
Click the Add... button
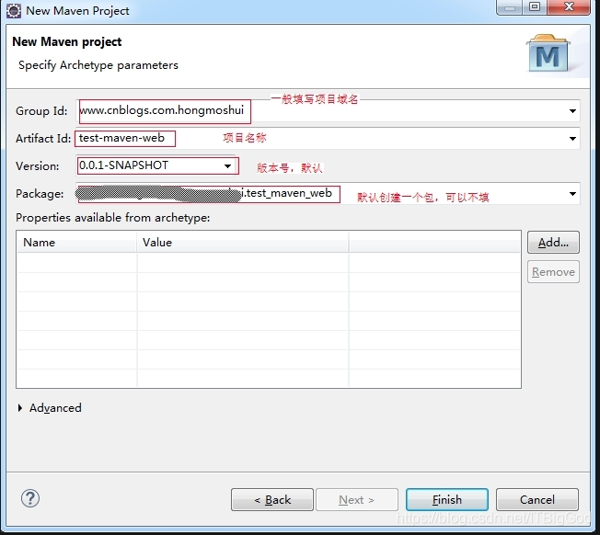[x=553, y=243]
